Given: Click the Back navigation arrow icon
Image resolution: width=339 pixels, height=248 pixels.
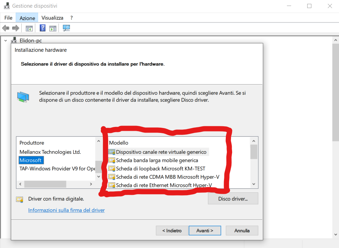Looking at the screenshot, I should click(x=6, y=28).
